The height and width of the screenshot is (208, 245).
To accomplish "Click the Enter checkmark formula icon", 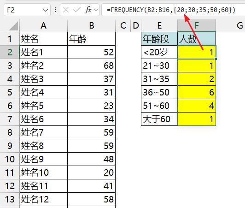I will (76, 10).
